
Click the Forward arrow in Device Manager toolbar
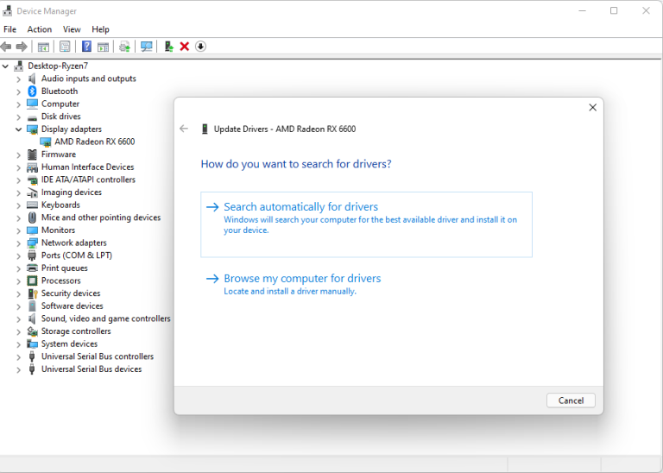point(21,47)
